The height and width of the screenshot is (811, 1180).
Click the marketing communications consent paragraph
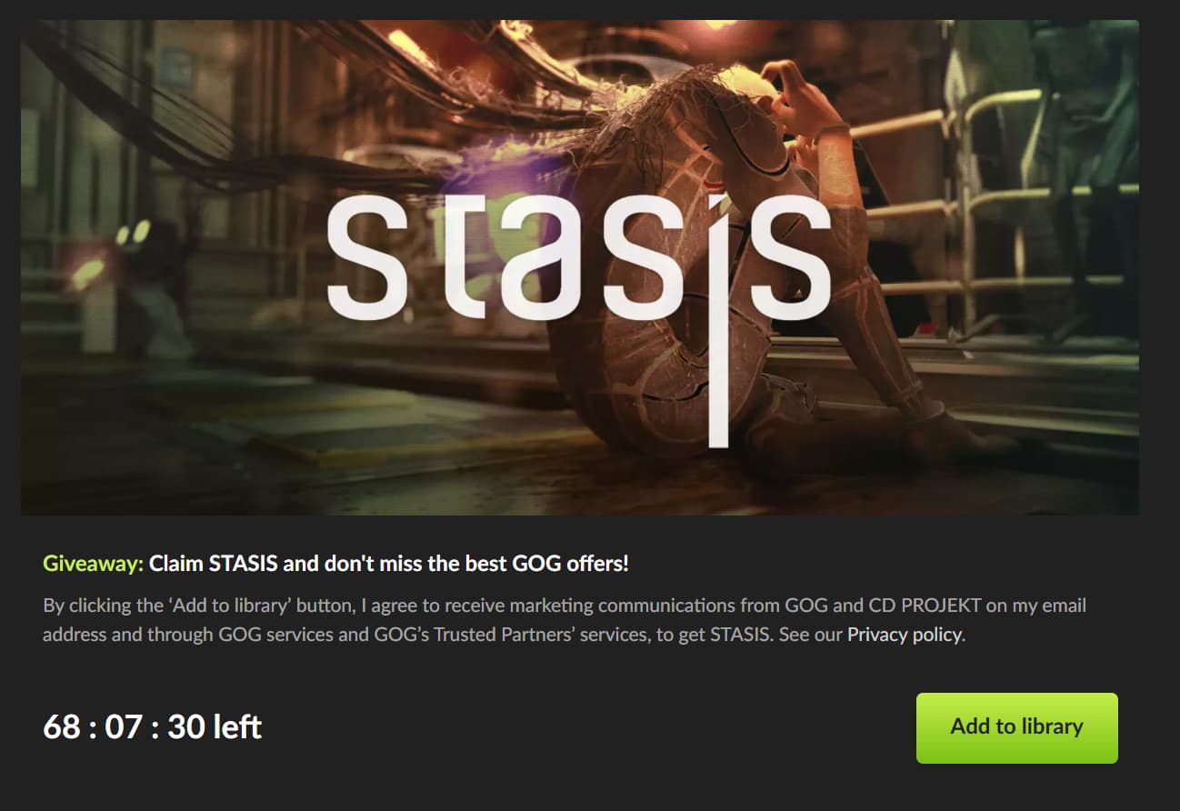coord(565,620)
